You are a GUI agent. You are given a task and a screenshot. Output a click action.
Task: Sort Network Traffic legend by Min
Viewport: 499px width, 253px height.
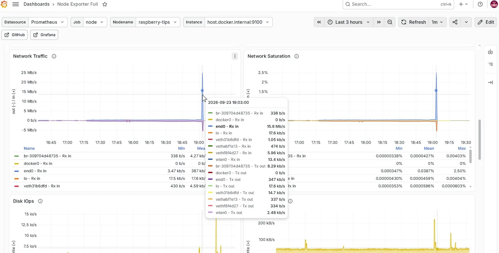pyautogui.click(x=182, y=149)
